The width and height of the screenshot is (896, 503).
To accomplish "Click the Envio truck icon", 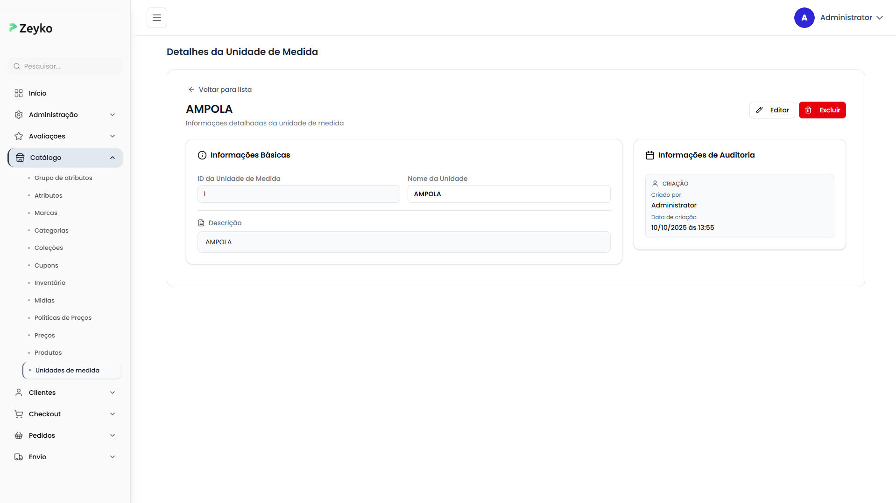I will click(x=19, y=457).
